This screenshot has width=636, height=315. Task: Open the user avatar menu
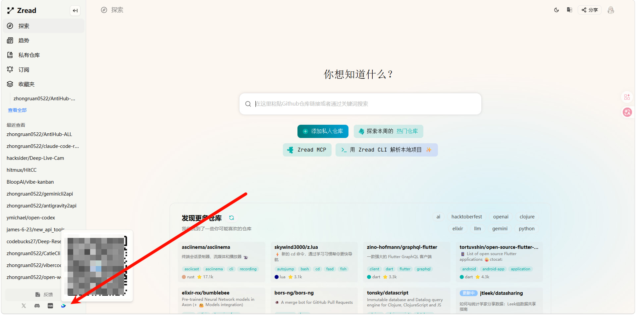point(611,10)
